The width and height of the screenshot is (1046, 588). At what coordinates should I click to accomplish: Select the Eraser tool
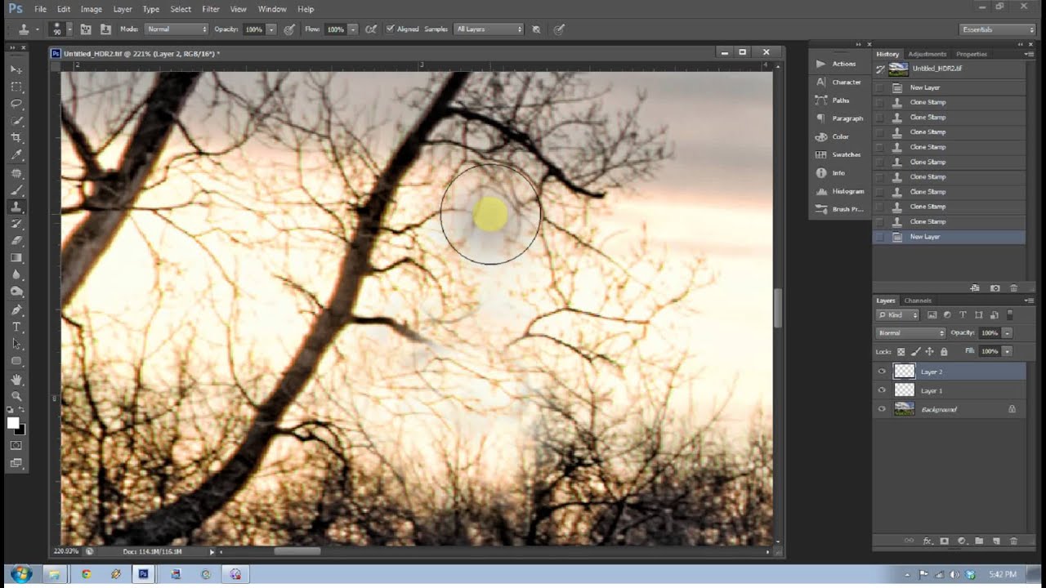click(x=16, y=241)
